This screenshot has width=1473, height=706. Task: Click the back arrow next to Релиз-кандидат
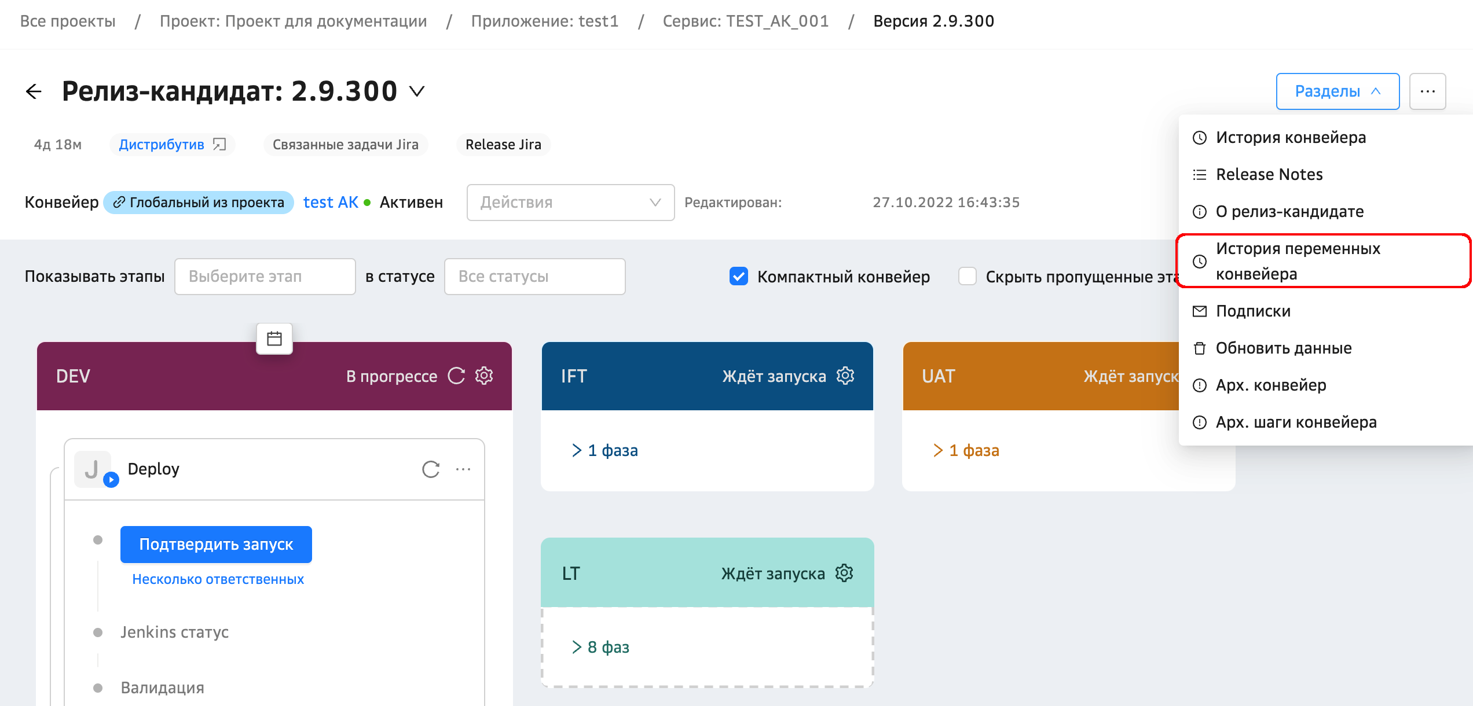(x=34, y=91)
